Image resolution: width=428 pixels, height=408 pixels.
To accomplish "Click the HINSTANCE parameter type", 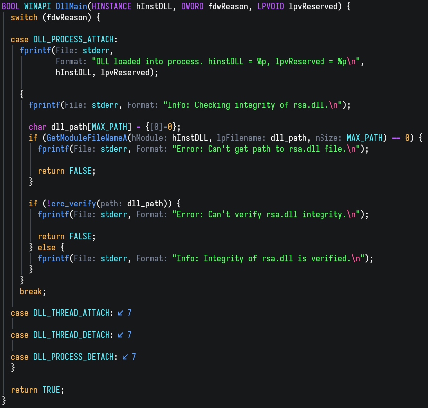I will (x=111, y=6).
